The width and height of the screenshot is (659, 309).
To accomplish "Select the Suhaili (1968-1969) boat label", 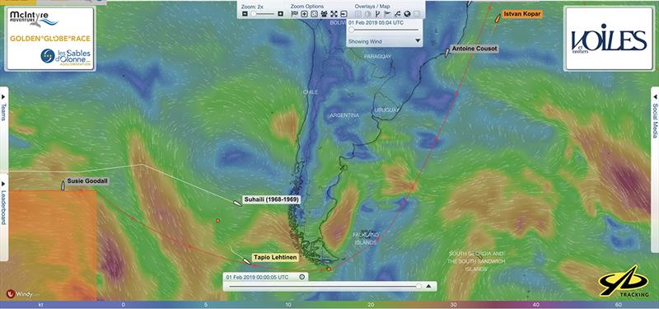I will [272, 199].
